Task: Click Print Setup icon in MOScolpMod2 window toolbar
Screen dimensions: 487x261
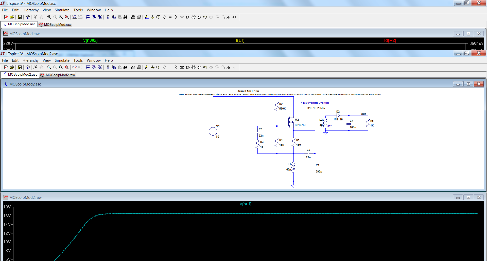Action: click(133, 68)
